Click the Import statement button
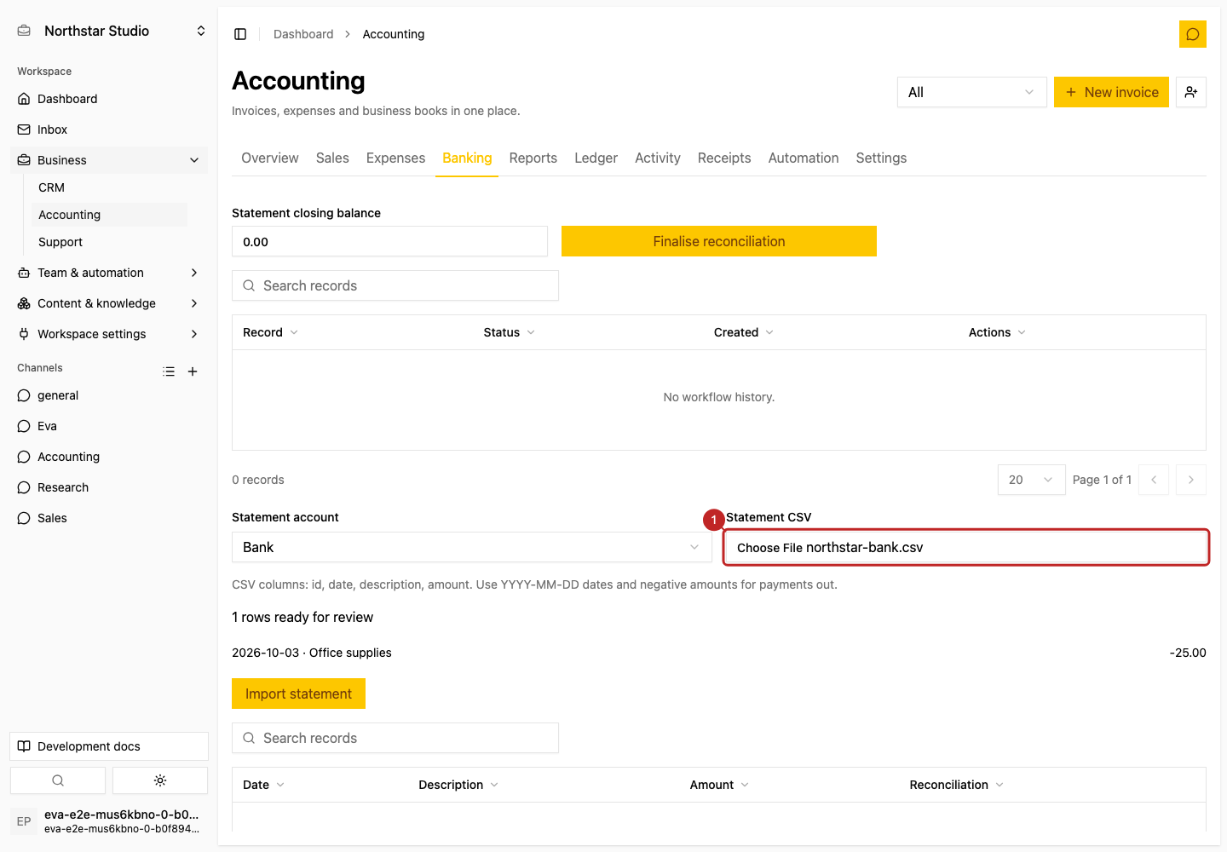This screenshot has height=852, width=1227. [298, 694]
